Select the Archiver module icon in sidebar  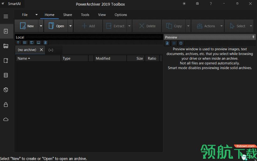pos(6,31)
